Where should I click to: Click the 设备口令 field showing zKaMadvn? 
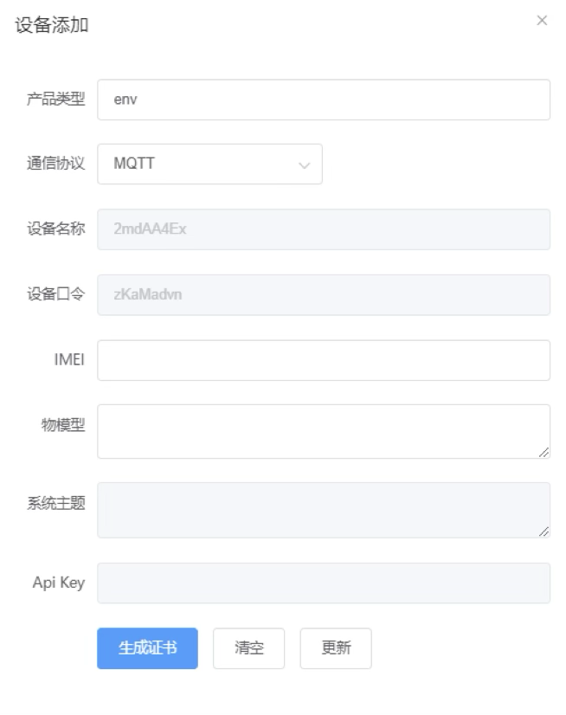[323, 295]
